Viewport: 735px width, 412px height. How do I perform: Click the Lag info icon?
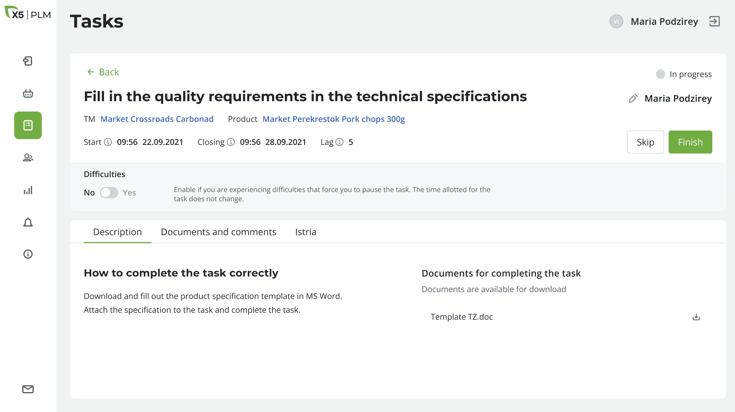(340, 142)
